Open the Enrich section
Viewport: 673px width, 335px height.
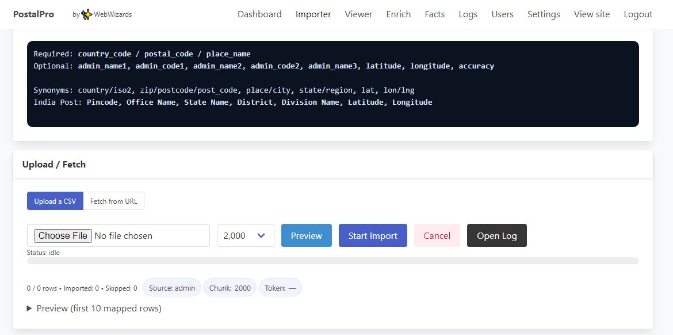[x=399, y=14]
